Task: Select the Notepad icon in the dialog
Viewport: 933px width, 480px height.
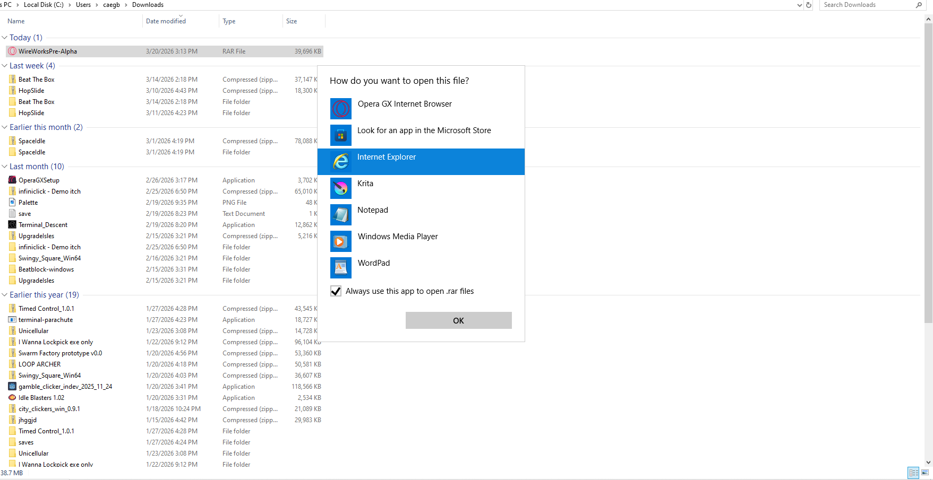Action: point(341,215)
